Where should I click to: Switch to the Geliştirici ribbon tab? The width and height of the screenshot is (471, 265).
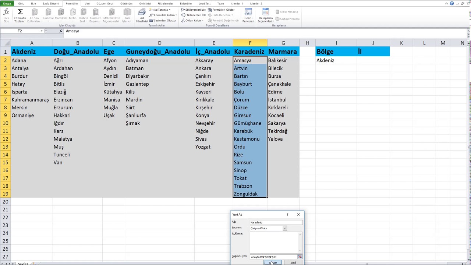(x=145, y=3)
